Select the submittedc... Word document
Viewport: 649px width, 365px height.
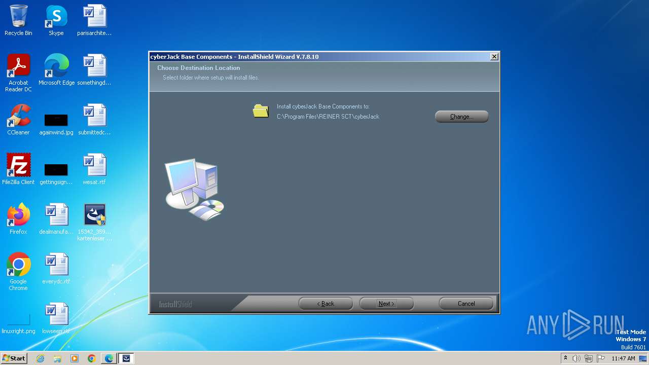click(x=94, y=120)
